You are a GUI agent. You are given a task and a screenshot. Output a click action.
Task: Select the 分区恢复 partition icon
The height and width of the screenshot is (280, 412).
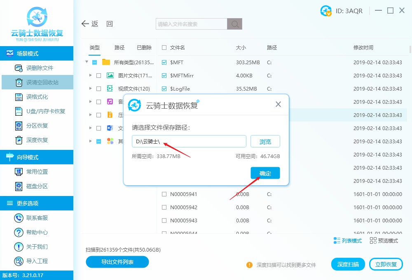19,126
